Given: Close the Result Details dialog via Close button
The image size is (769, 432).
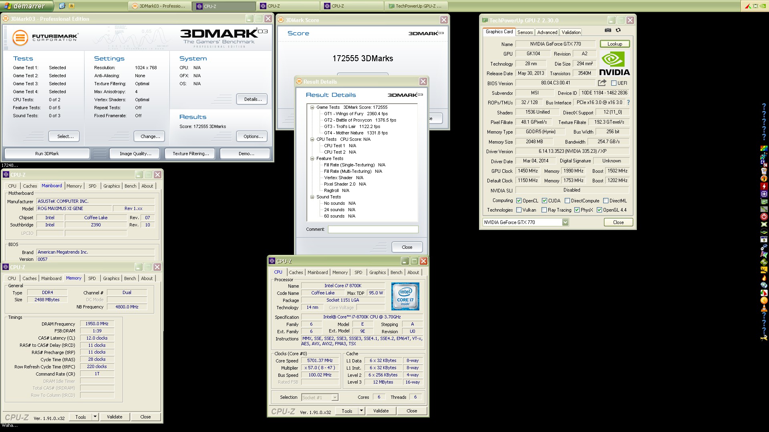Looking at the screenshot, I should pos(407,247).
